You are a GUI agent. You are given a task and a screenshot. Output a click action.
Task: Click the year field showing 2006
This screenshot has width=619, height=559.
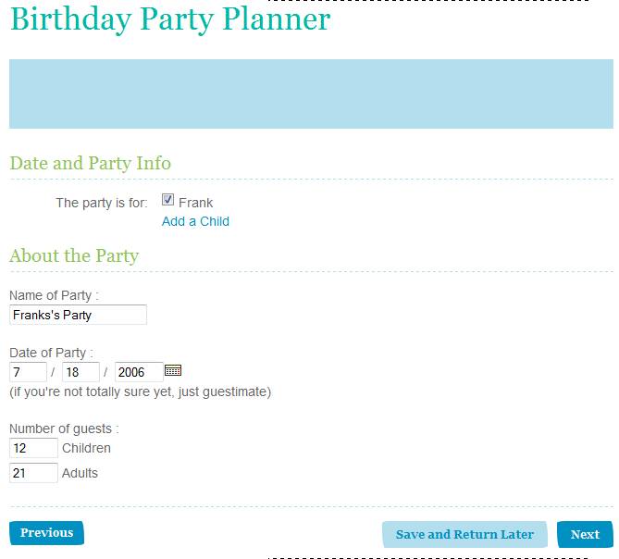click(x=139, y=372)
